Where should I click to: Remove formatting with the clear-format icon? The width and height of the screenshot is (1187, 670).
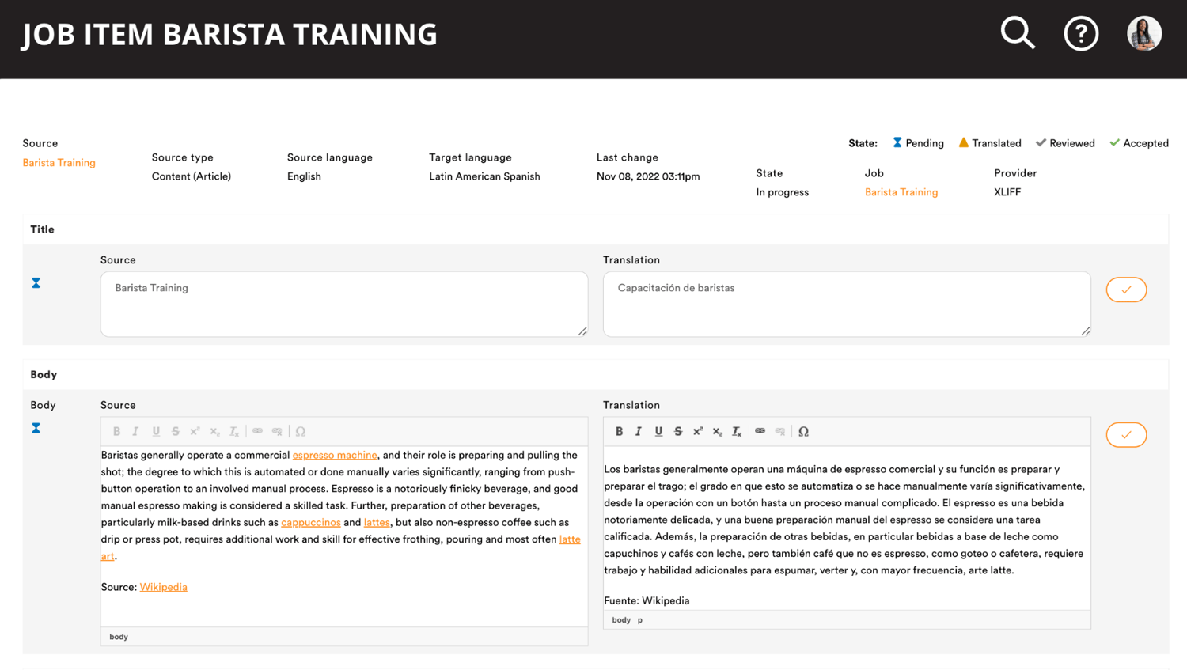point(737,432)
